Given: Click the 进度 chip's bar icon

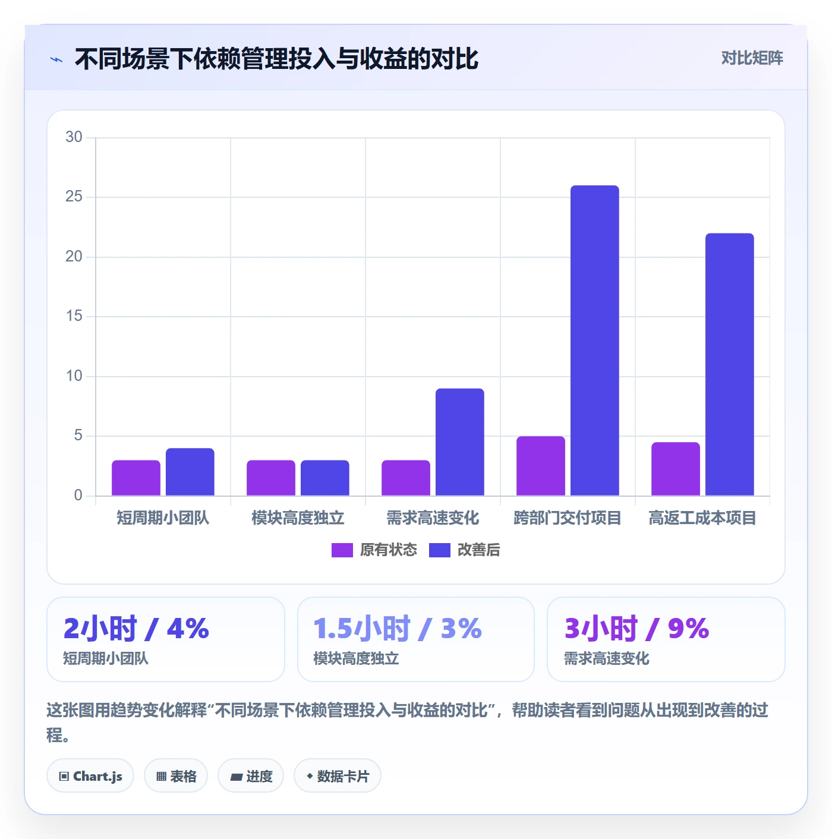Looking at the screenshot, I should (x=237, y=777).
